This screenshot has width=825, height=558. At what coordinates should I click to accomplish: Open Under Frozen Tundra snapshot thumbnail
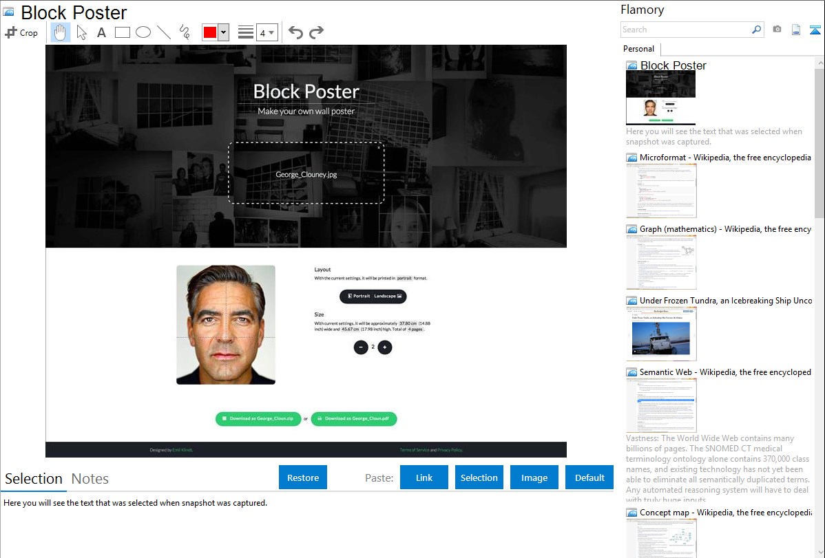pyautogui.click(x=661, y=334)
